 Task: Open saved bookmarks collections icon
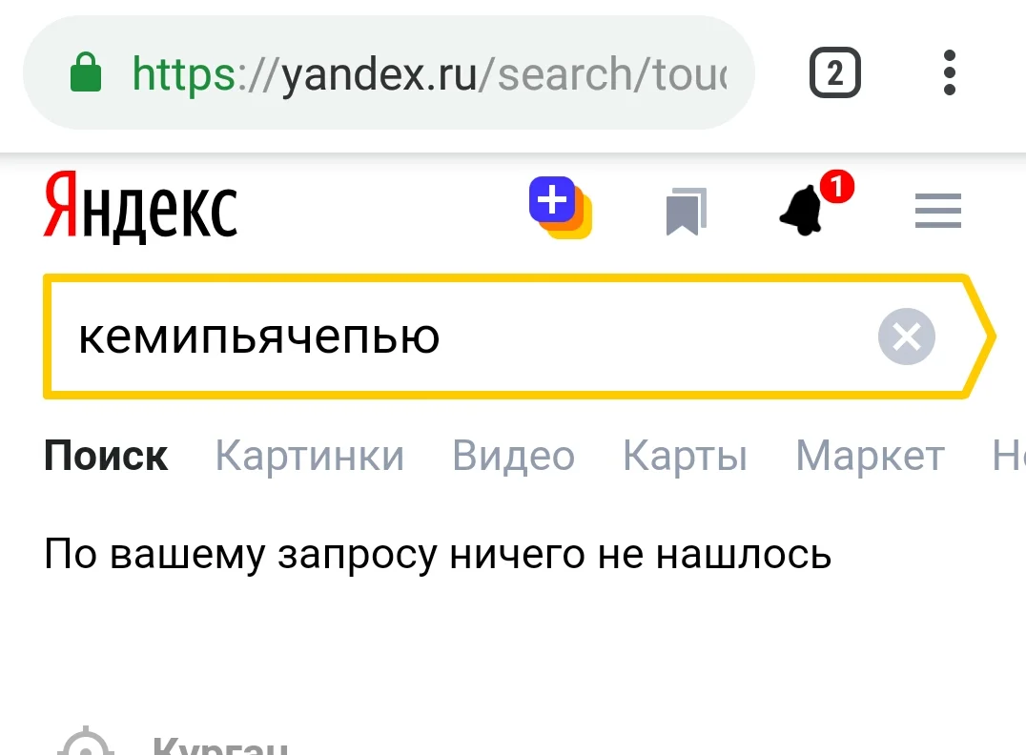(x=686, y=211)
